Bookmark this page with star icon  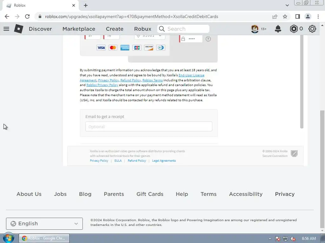(x=285, y=16)
